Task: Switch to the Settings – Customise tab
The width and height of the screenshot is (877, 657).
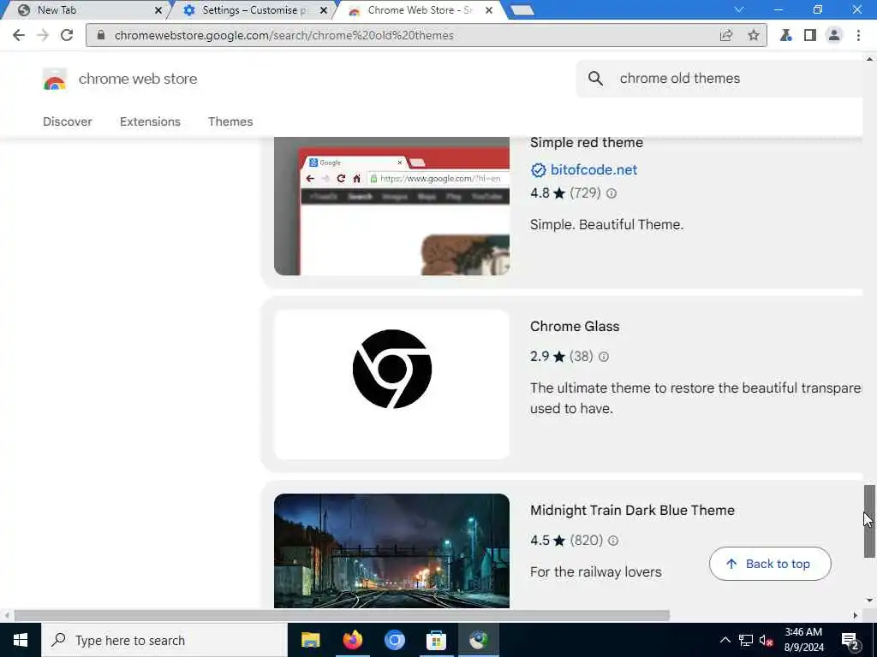Action: (252, 10)
